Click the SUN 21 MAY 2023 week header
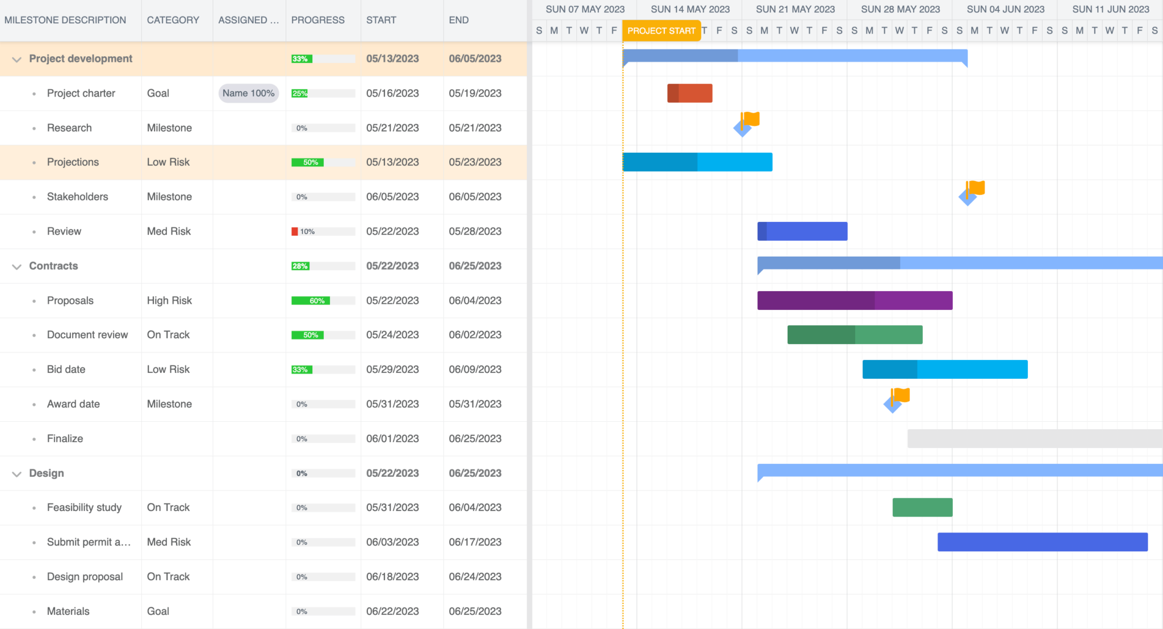Screen dimensions: 1163x629 [795, 9]
